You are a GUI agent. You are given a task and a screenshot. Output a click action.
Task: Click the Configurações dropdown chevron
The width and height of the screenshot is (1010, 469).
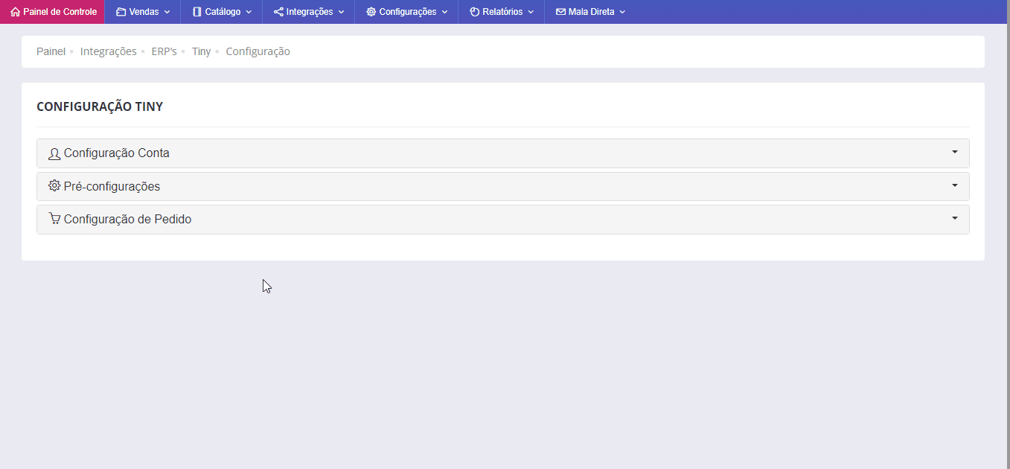click(444, 13)
